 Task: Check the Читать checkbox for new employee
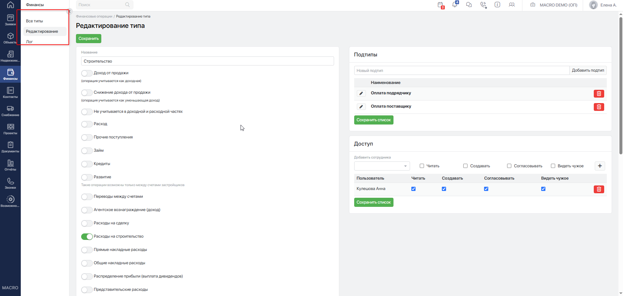tap(422, 166)
